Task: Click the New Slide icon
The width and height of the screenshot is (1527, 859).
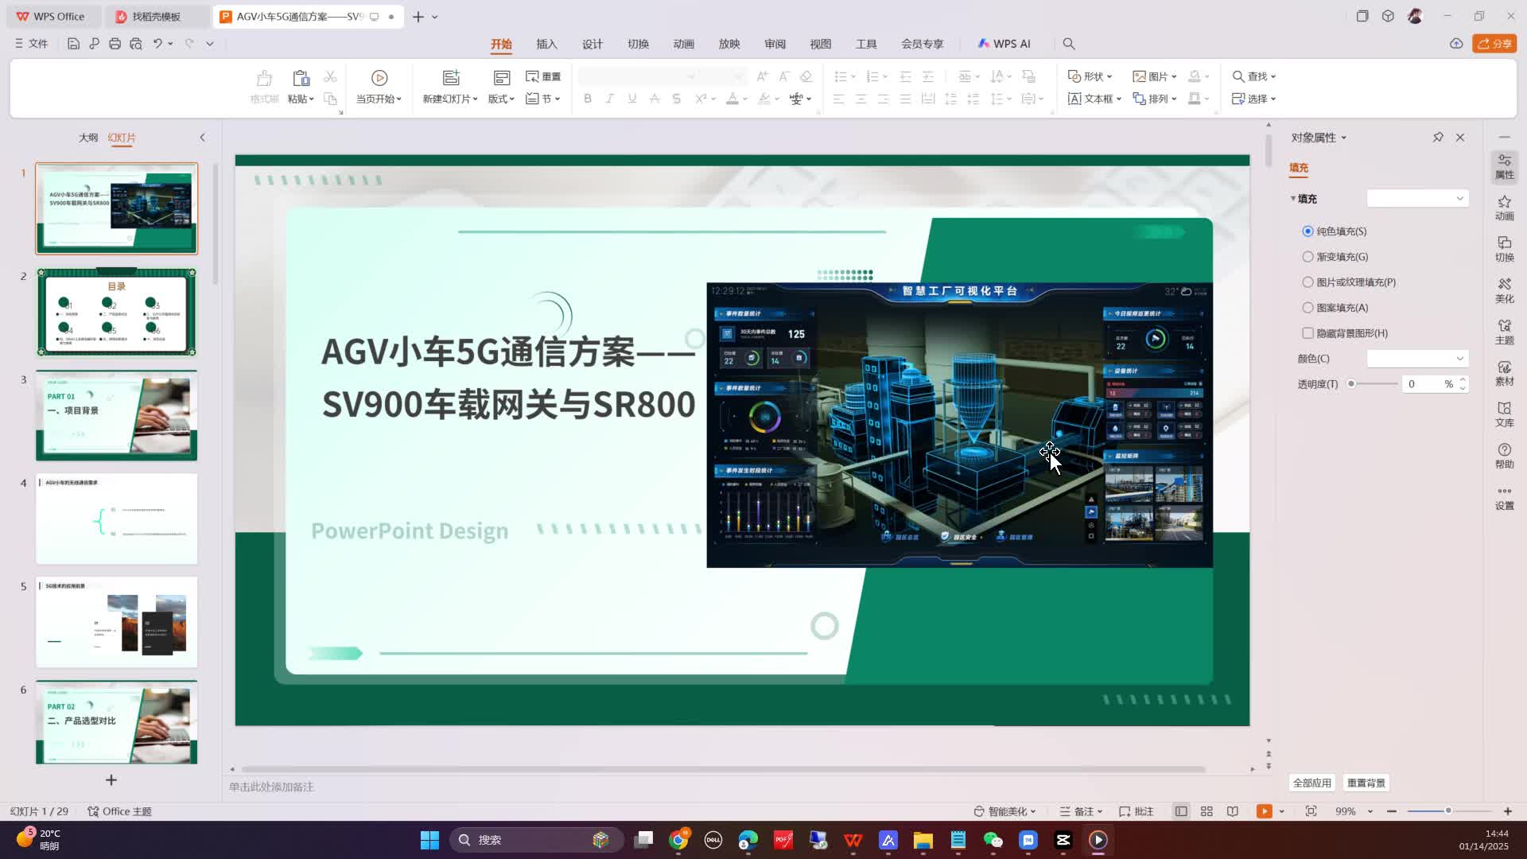Action: tap(451, 77)
